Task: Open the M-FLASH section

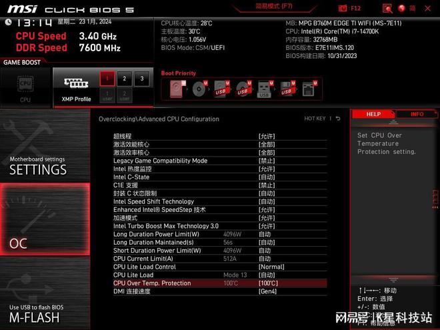Action: (45, 293)
